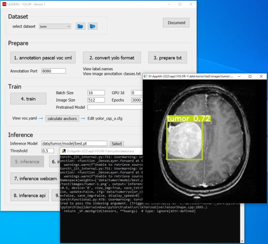The image size is (268, 244).
Task: Click the calculate anchors button
Action: tap(62, 118)
